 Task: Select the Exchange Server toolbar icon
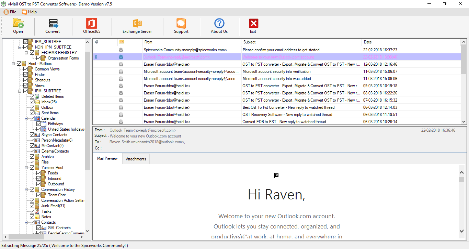(137, 23)
